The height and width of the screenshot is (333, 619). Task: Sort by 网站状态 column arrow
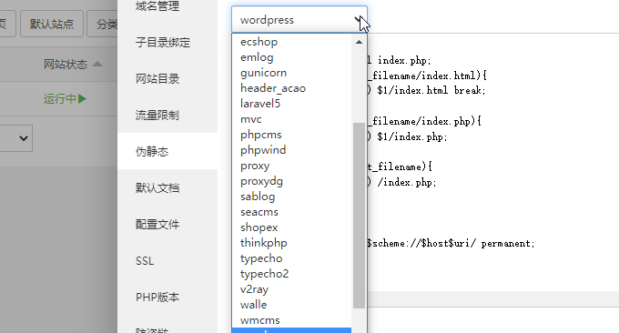(97, 64)
